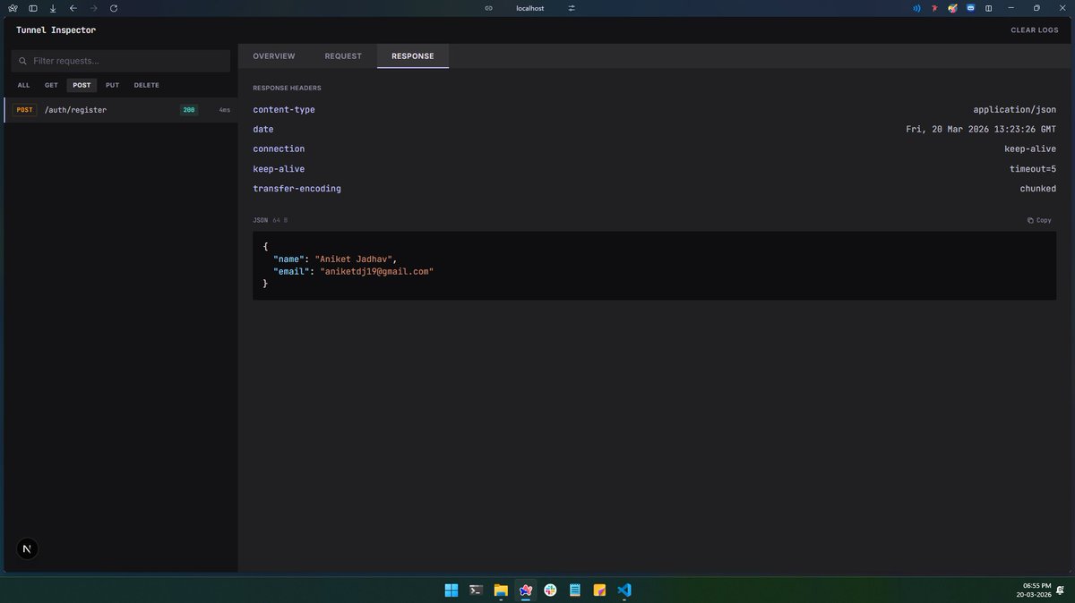Click the RESPONSE HEADERS section label
Viewport: 1075px width, 603px height.
287,89
